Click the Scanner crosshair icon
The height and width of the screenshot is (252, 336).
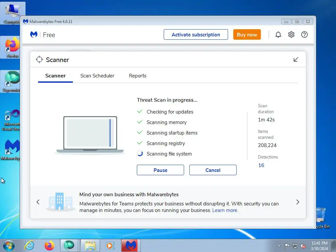point(39,60)
